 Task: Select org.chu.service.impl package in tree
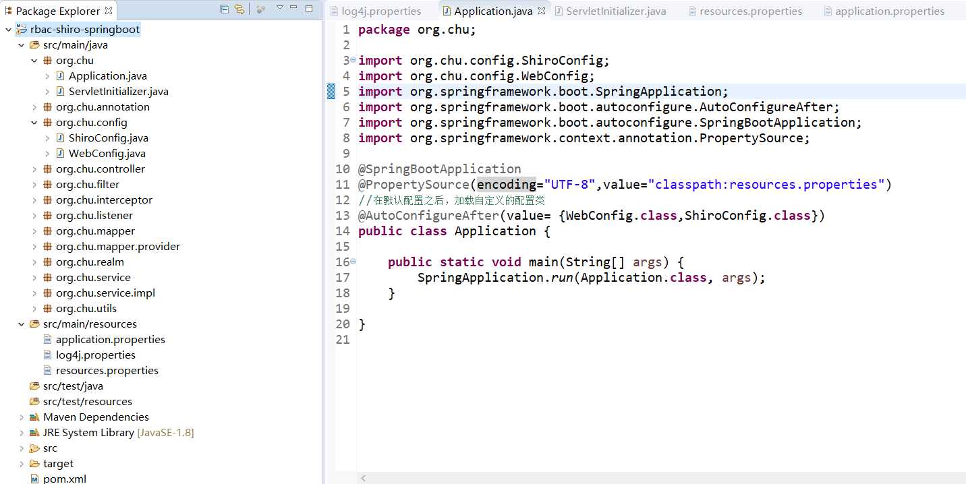tap(105, 293)
